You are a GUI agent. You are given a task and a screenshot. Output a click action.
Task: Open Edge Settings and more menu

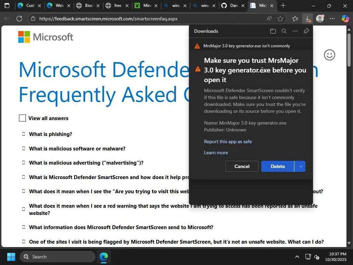332,19
